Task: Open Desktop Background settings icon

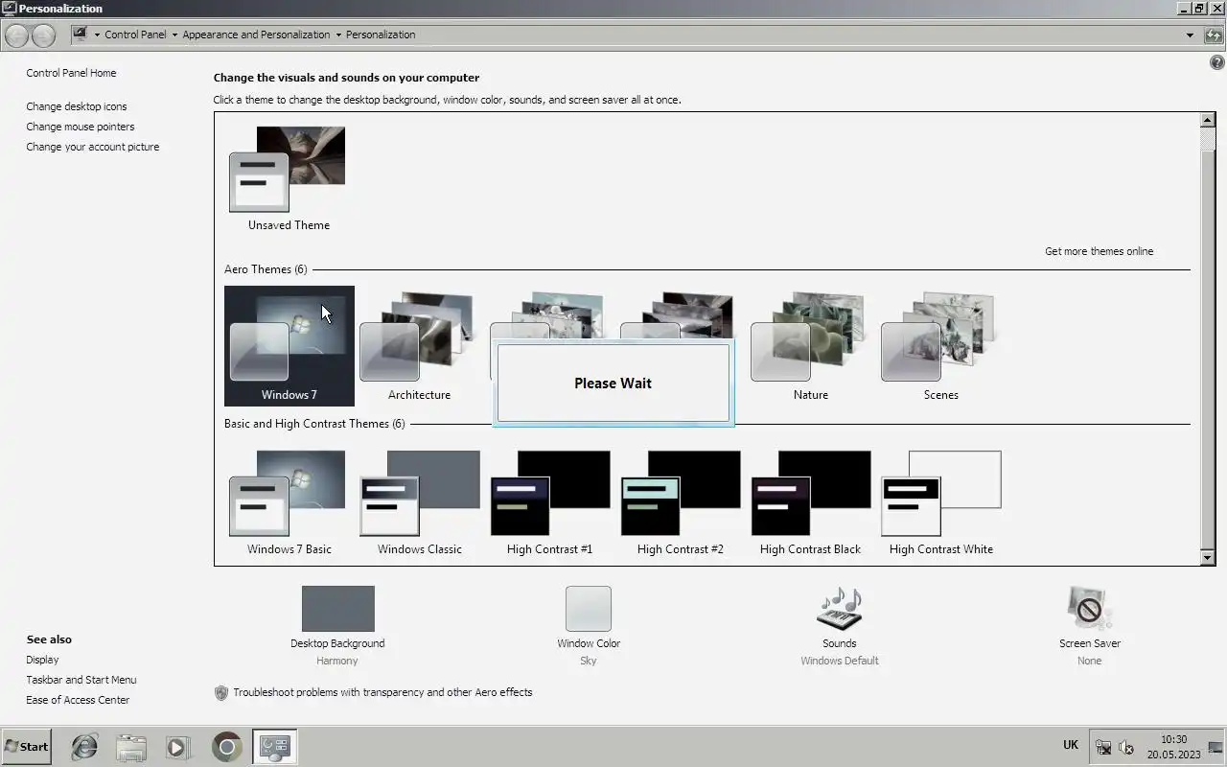Action: 337,609
